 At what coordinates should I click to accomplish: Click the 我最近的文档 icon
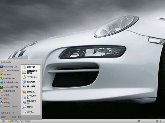point(24,72)
